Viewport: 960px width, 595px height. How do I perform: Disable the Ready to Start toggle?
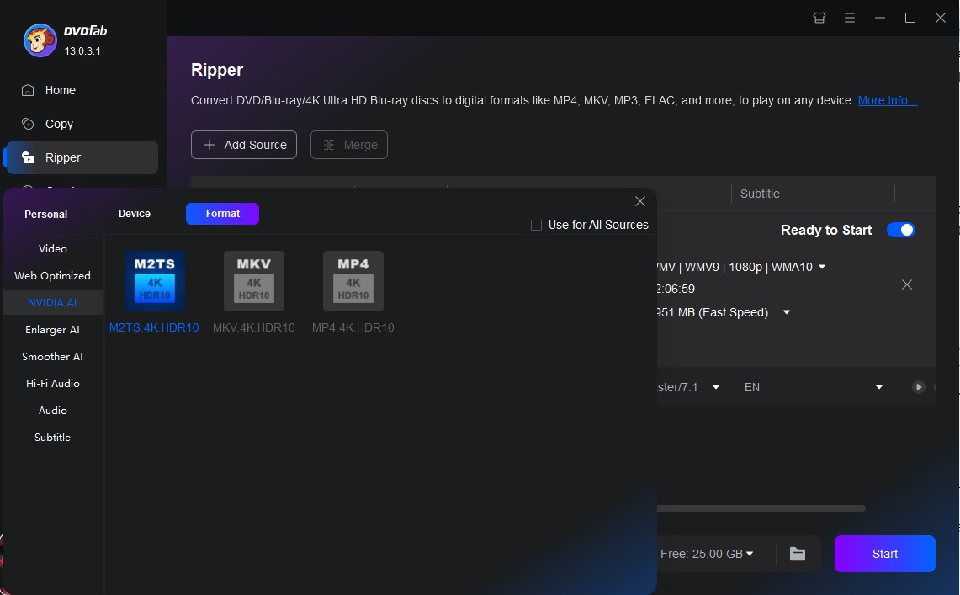point(900,229)
